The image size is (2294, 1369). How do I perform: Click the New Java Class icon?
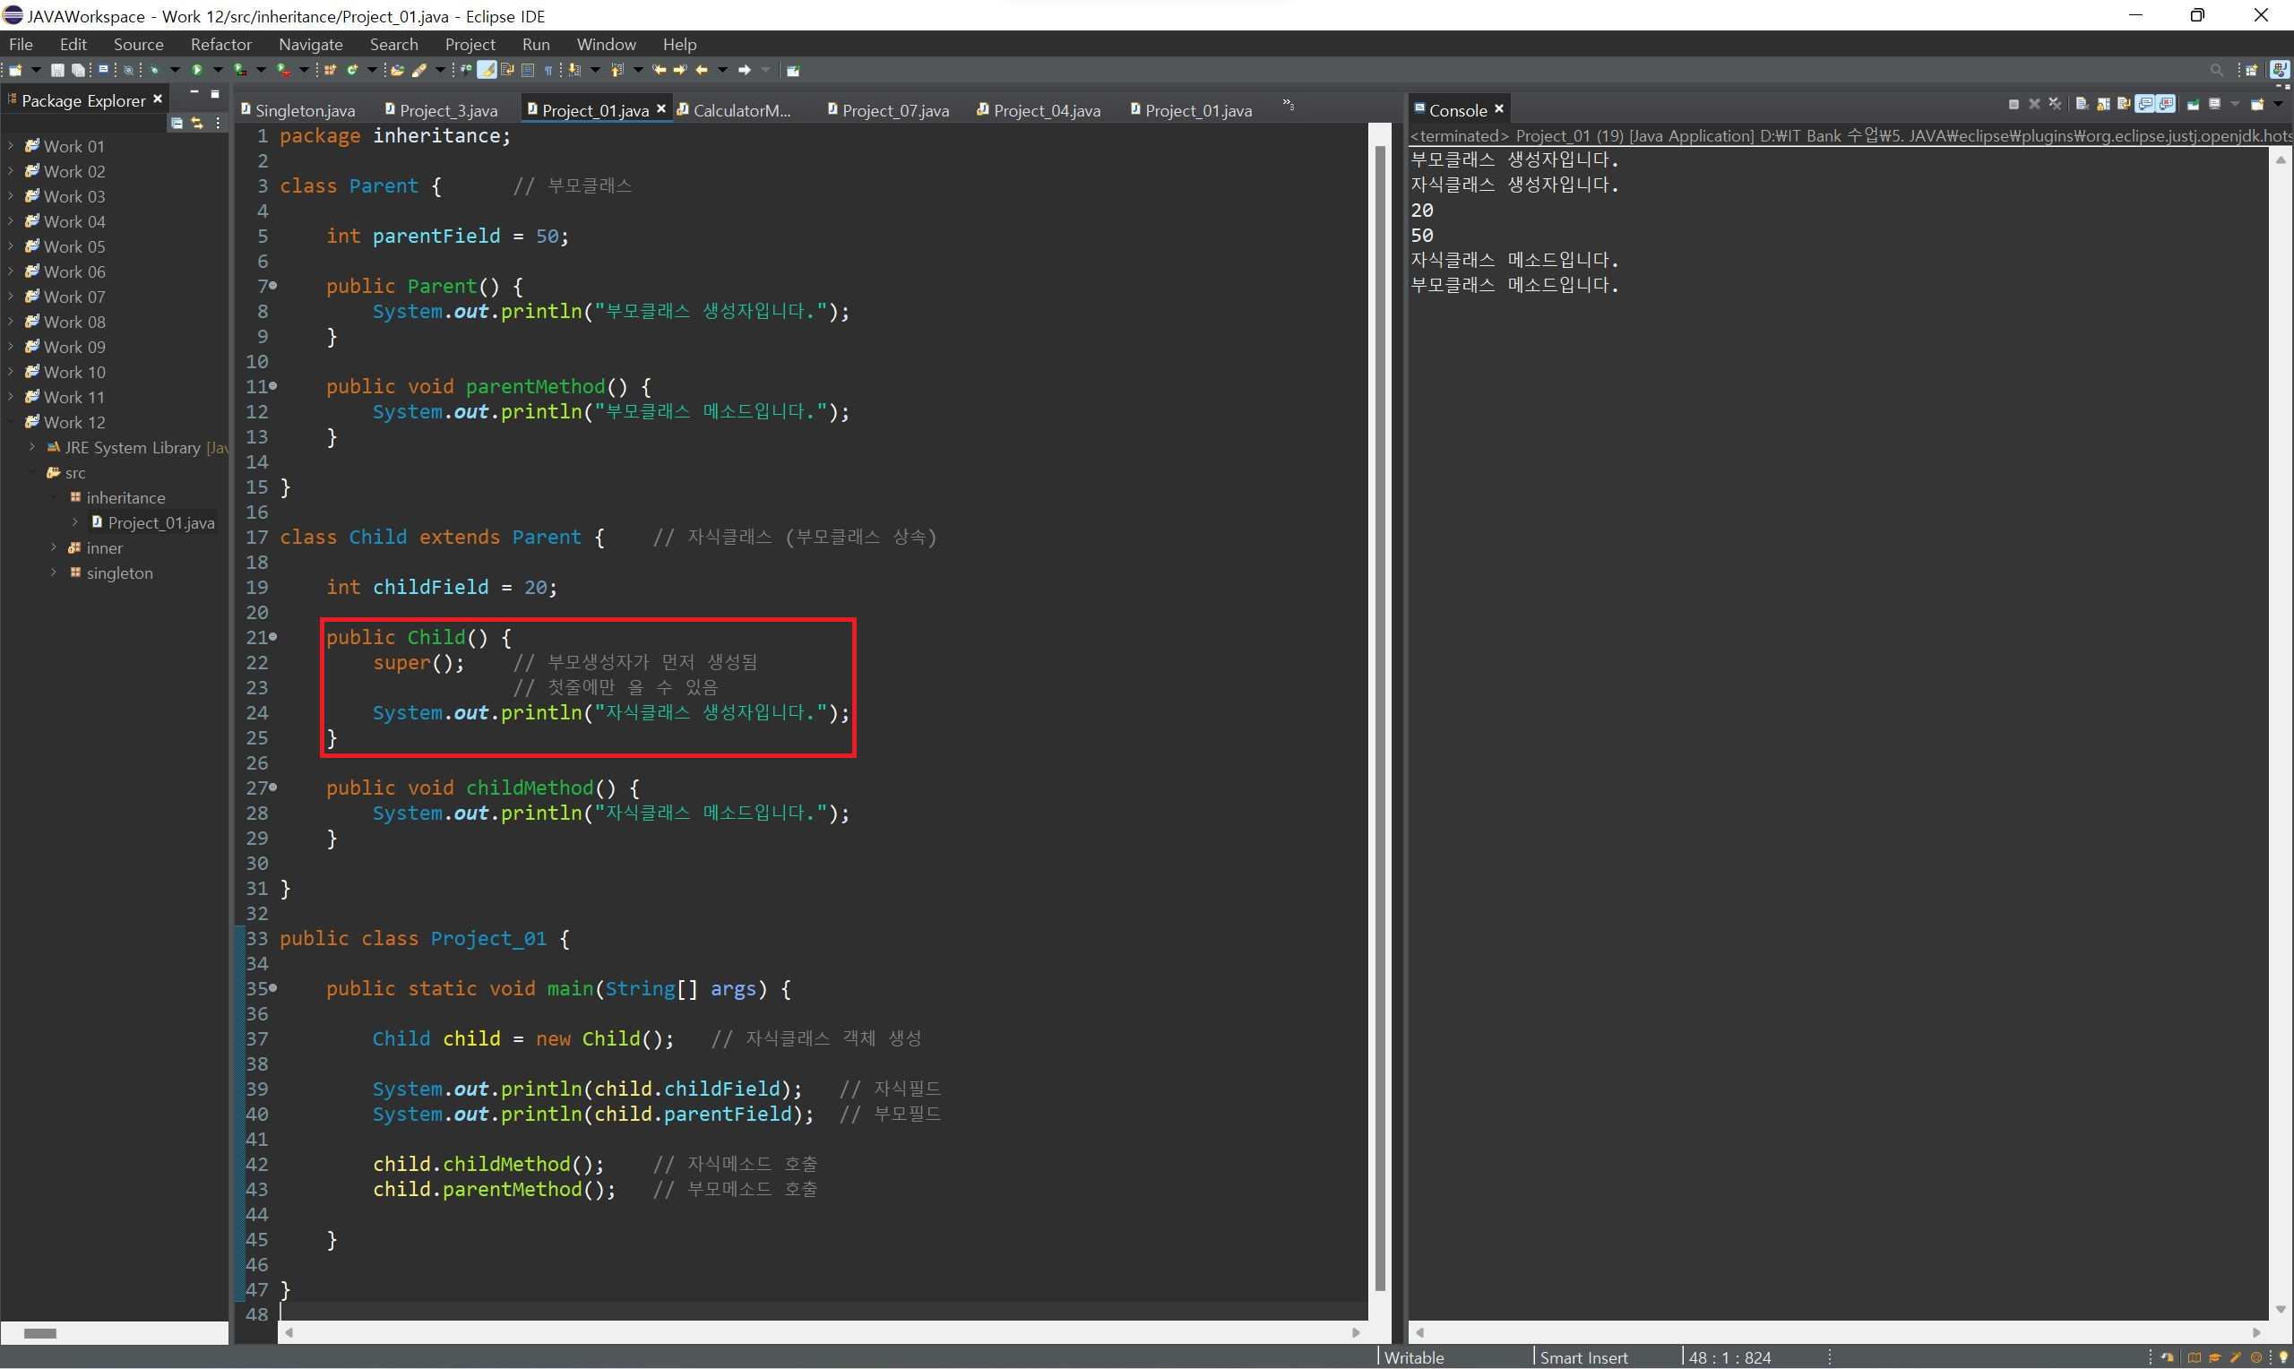coord(353,70)
